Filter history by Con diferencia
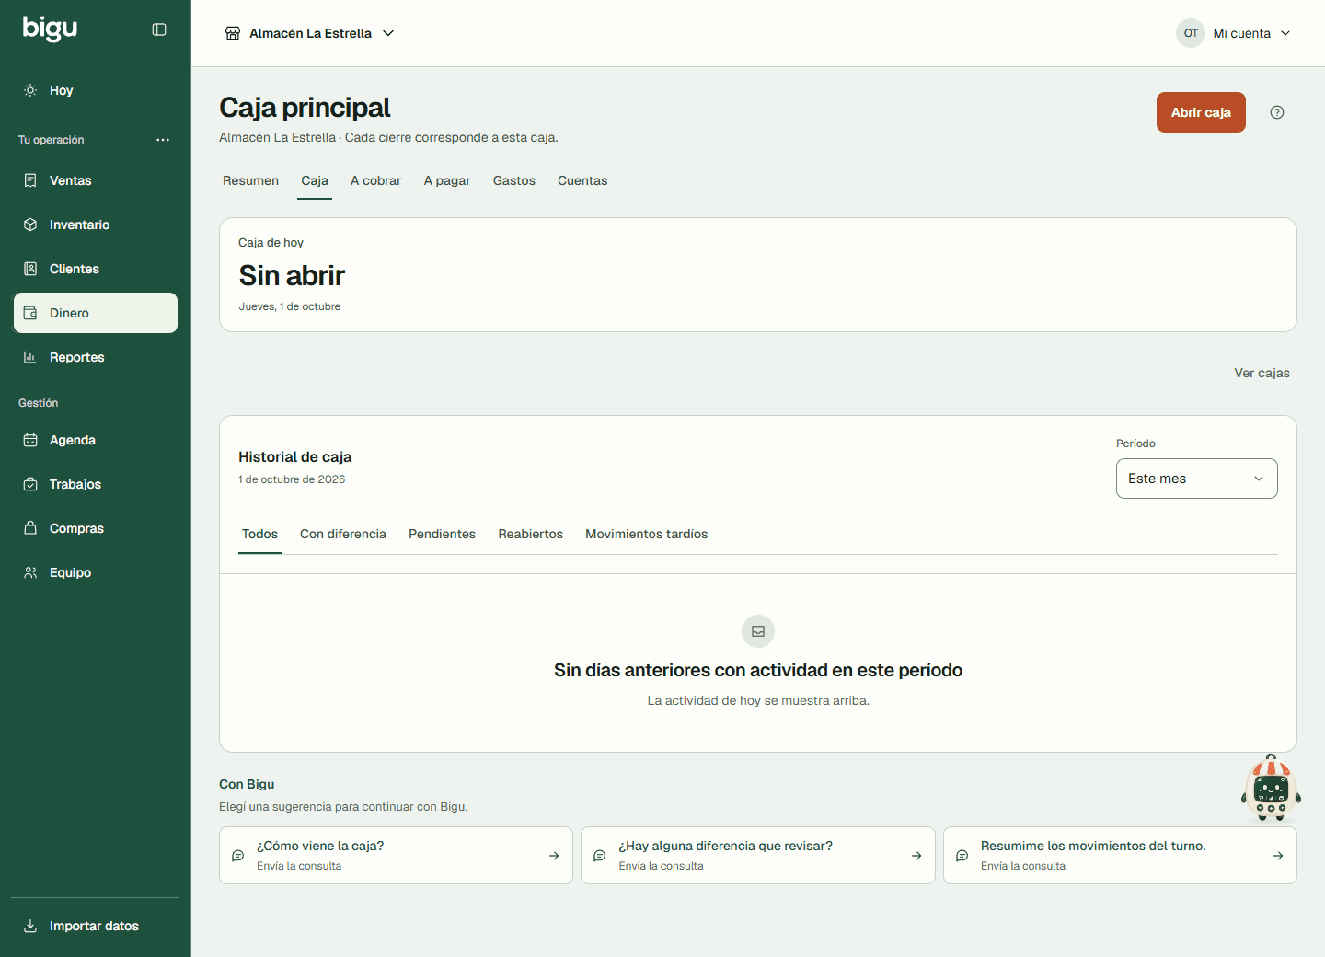1325x957 pixels. click(x=343, y=534)
